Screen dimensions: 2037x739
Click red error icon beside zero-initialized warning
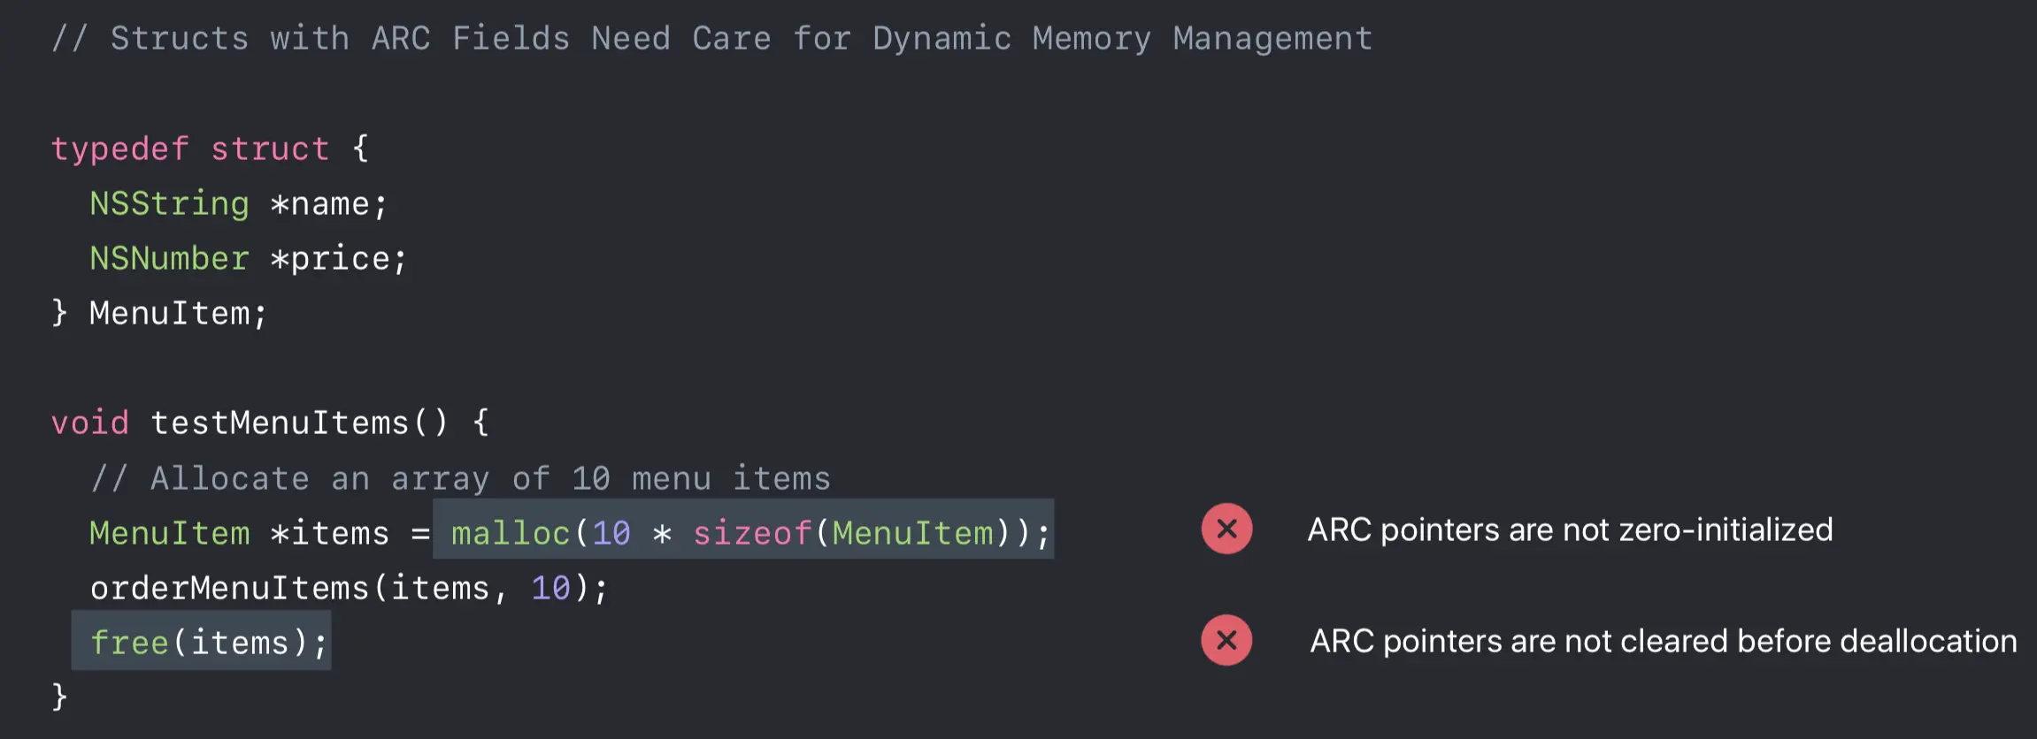1226,529
